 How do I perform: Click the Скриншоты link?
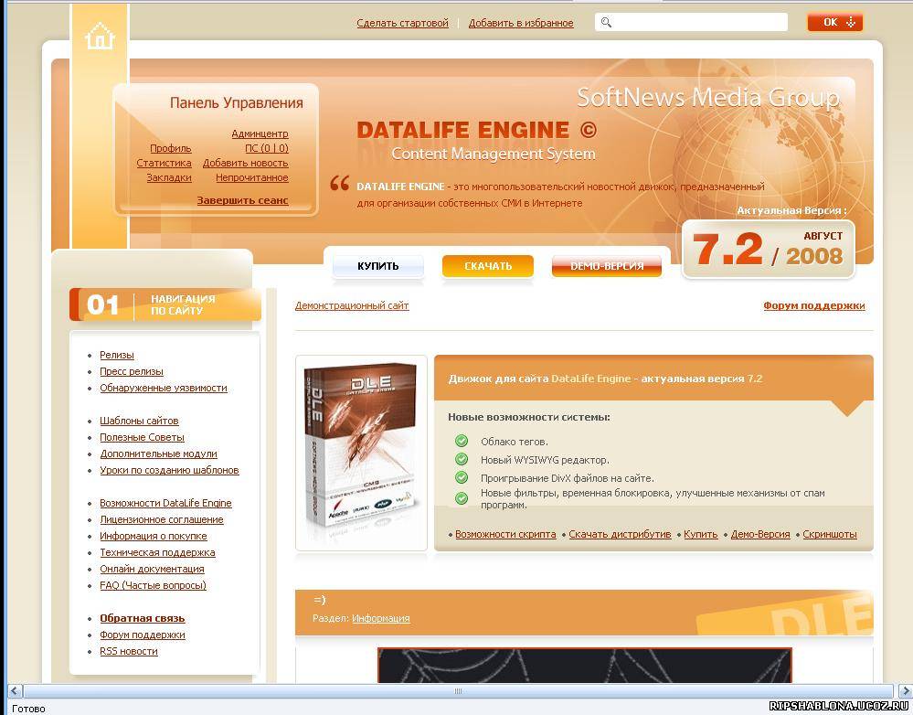point(830,534)
